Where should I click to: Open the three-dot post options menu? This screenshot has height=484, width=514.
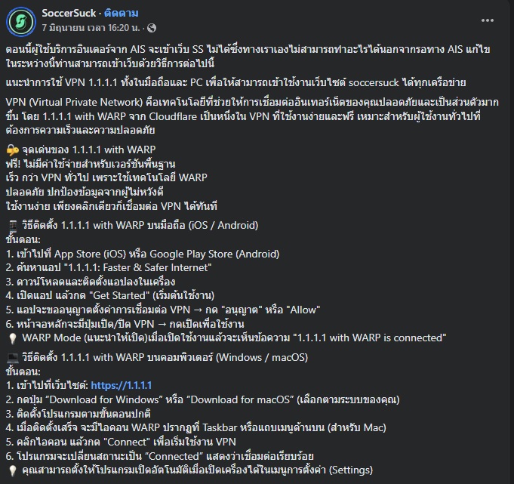tap(488, 20)
